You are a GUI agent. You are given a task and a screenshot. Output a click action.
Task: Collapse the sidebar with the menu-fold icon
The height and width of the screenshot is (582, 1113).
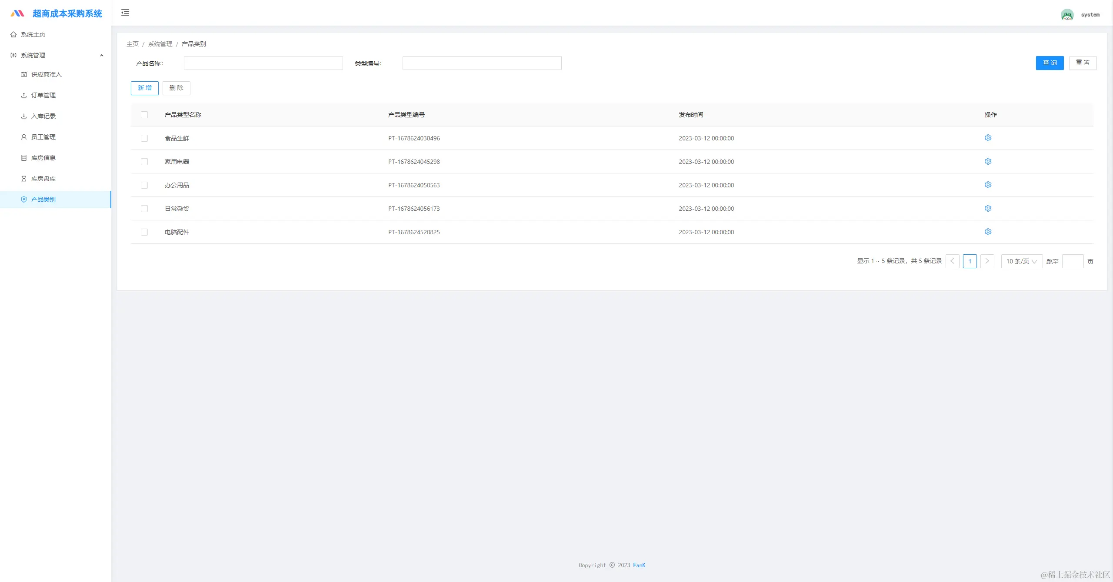click(x=125, y=13)
